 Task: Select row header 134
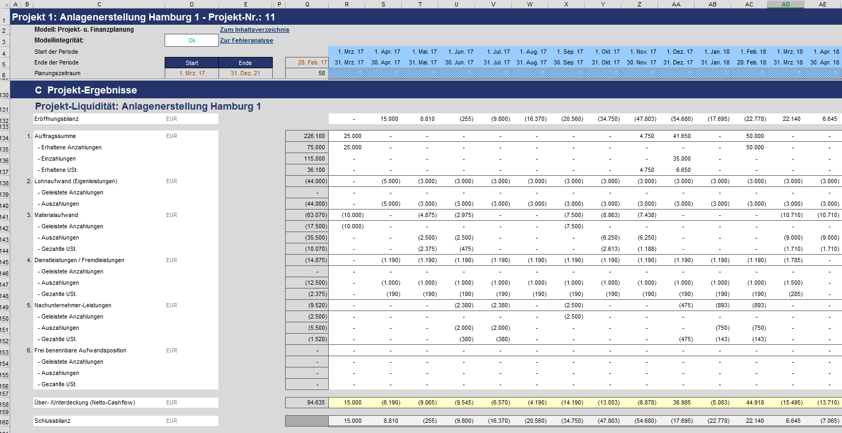[x=5, y=136]
